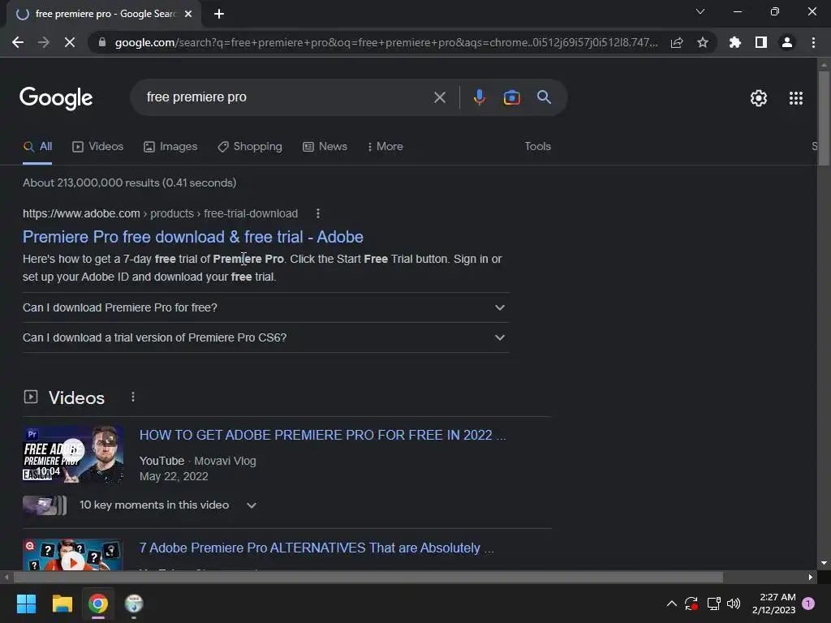Image resolution: width=831 pixels, height=623 pixels.
Task: Close the free premiere pro tab
Action: pyautogui.click(x=188, y=15)
